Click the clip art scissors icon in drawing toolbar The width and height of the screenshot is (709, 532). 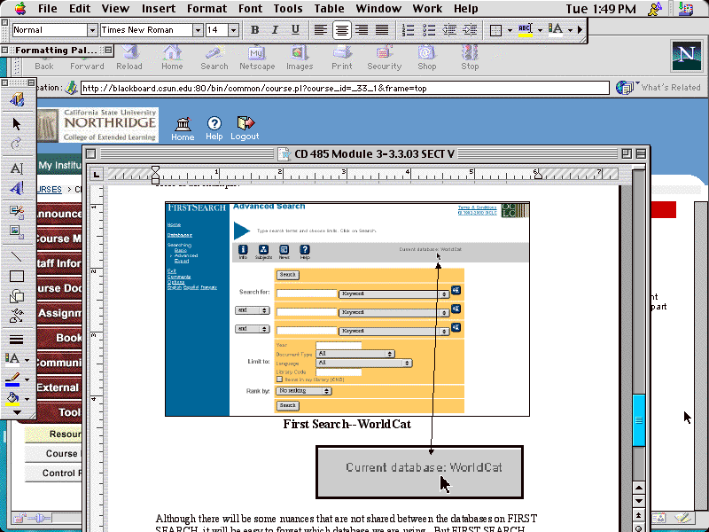point(17,212)
